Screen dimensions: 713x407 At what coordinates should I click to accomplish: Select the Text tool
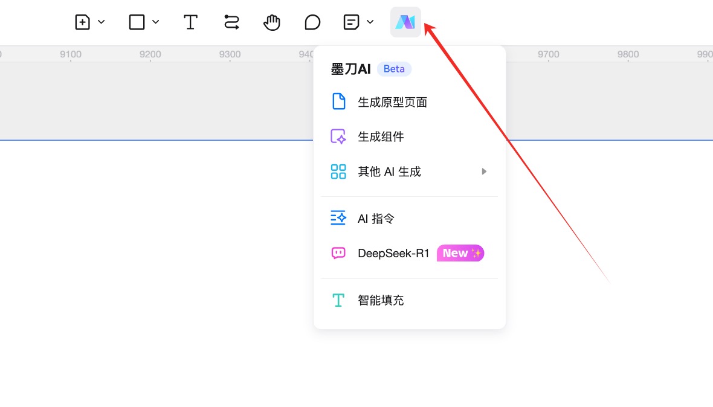[x=190, y=22]
